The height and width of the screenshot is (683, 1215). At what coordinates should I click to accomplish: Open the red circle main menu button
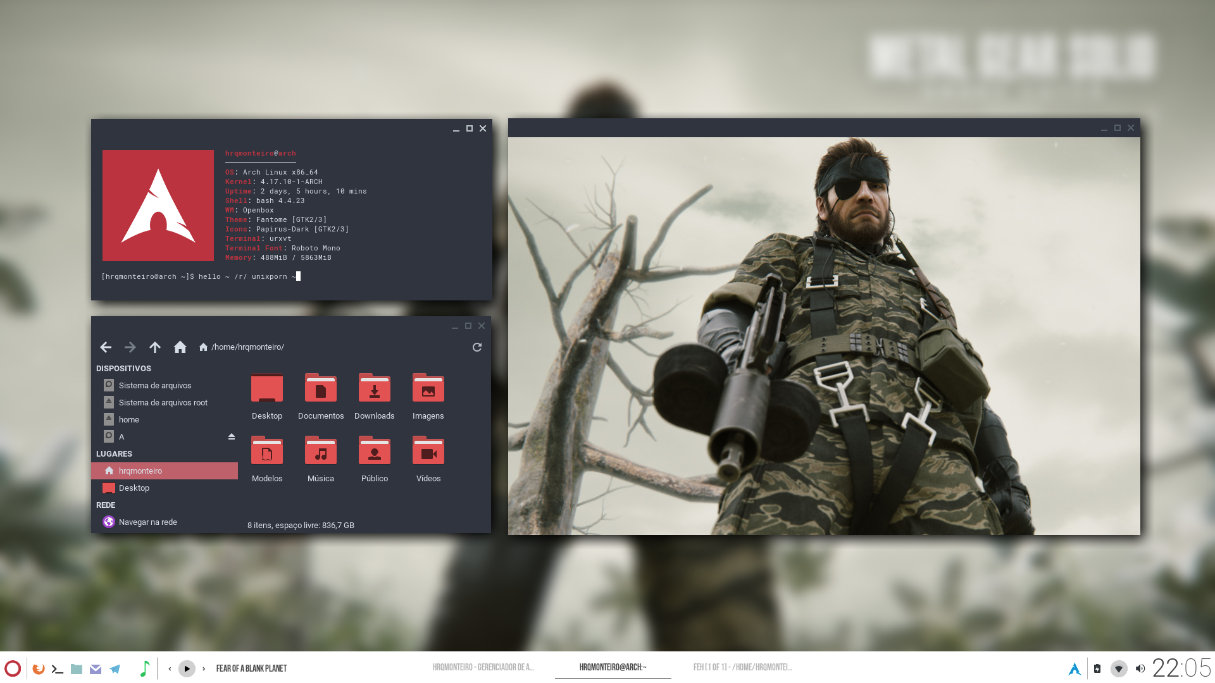pyautogui.click(x=13, y=668)
